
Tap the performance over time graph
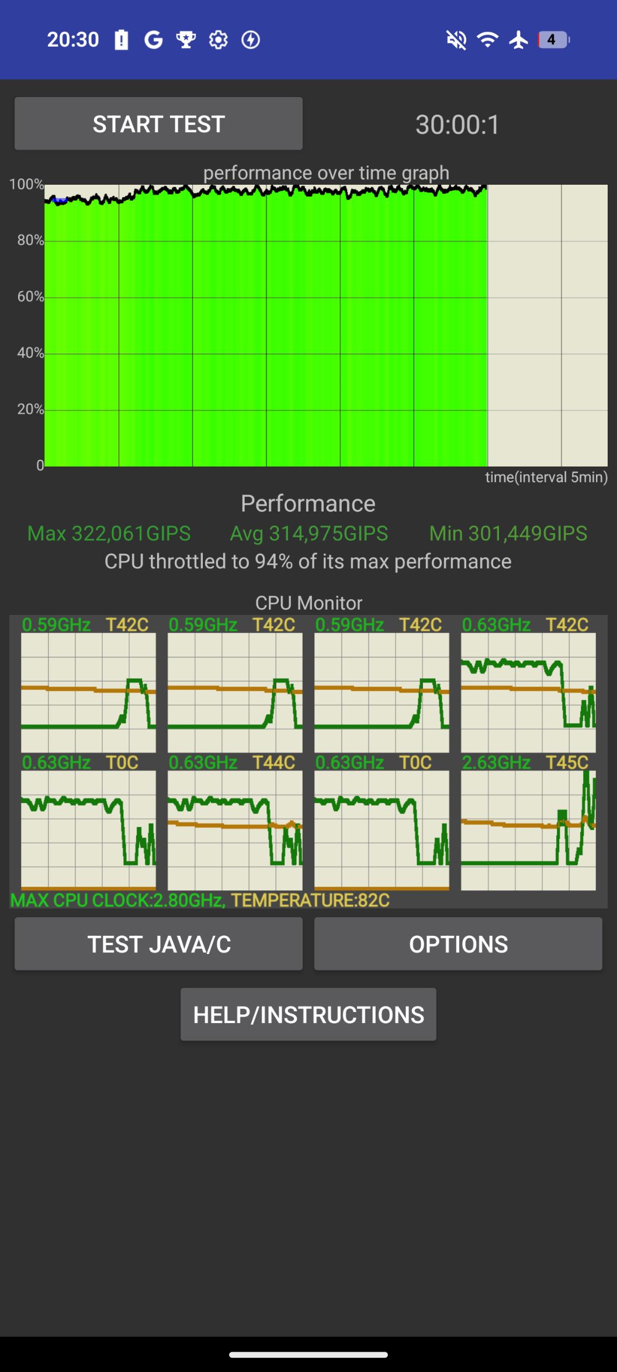coord(325,325)
